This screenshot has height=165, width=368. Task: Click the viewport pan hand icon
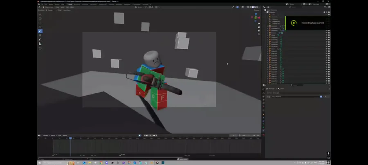[259, 27]
